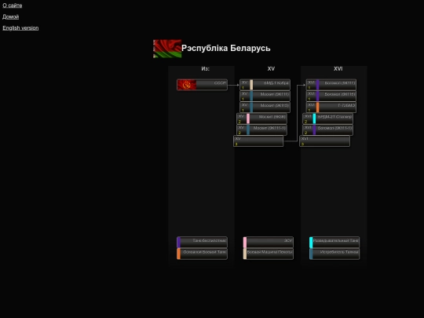Select the orange-marked Т-72БМЭ tank card
424x318 pixels.
(331, 108)
